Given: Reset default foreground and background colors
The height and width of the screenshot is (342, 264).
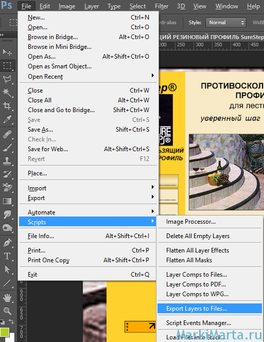Looking at the screenshot, I should pyautogui.click(x=2, y=321).
